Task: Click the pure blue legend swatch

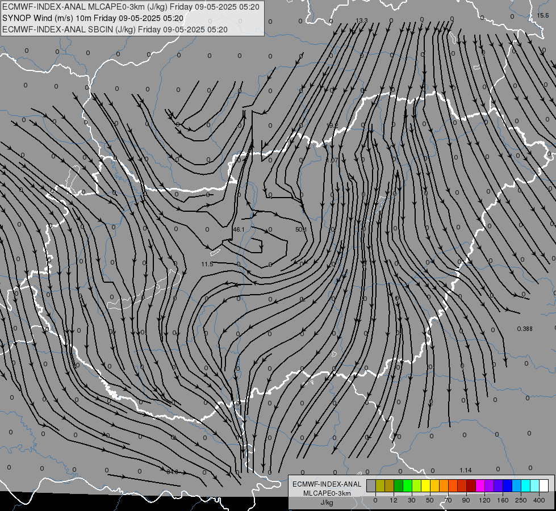Action: pyautogui.click(x=508, y=485)
